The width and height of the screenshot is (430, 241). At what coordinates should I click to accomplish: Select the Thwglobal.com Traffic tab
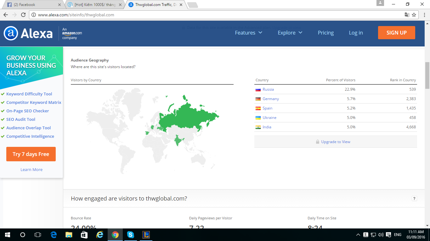click(x=156, y=5)
